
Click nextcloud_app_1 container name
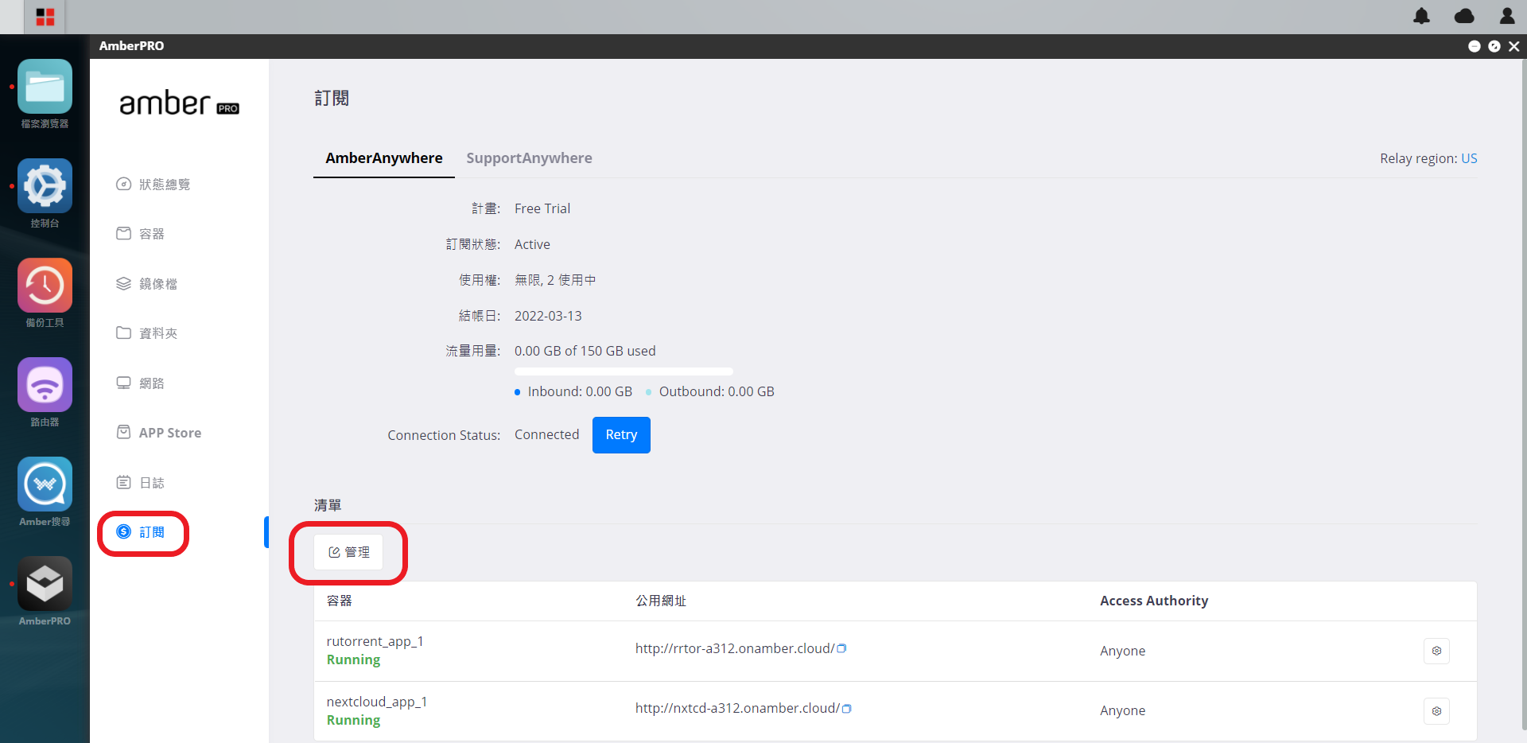click(x=377, y=702)
